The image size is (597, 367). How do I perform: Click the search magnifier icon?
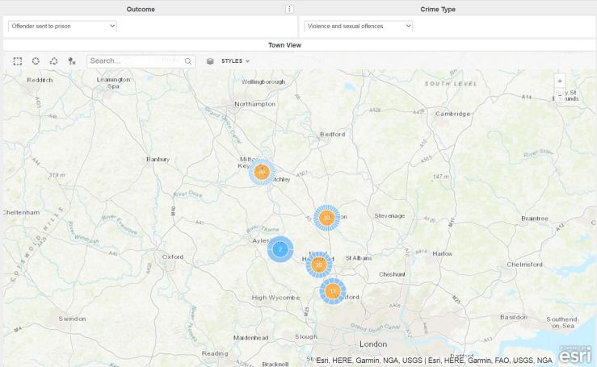(x=188, y=61)
